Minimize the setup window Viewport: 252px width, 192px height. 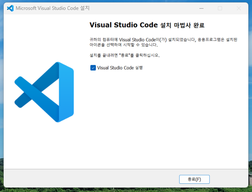(201, 8)
